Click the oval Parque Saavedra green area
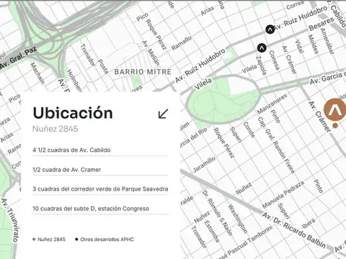Screen dimensions: 346x259 coord(223,99)
